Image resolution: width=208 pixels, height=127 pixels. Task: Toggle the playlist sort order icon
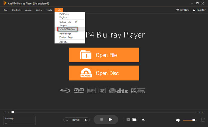[x=86, y=120]
